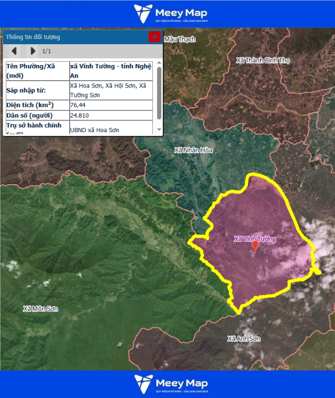Go to previous object with left arrow
The width and height of the screenshot is (335, 398).
14,51
